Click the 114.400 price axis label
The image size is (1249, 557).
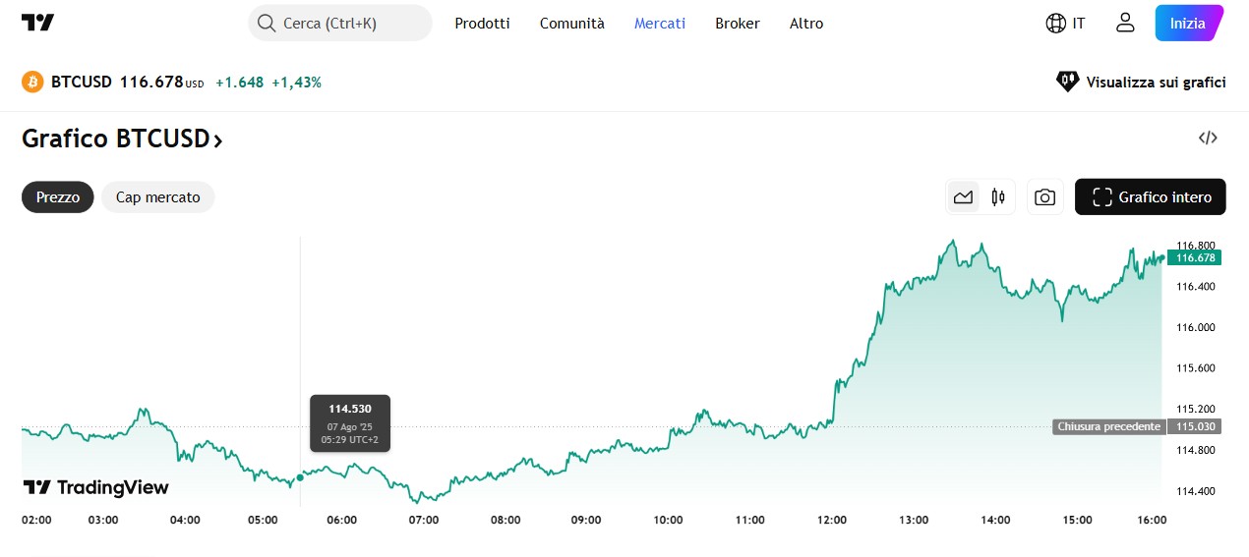coord(1196,491)
